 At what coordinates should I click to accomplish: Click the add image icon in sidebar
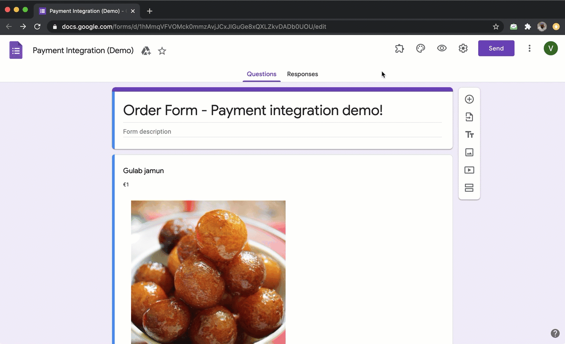click(469, 152)
